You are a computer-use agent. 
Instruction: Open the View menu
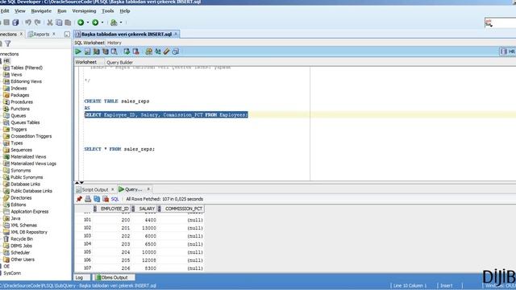pyautogui.click(x=19, y=10)
